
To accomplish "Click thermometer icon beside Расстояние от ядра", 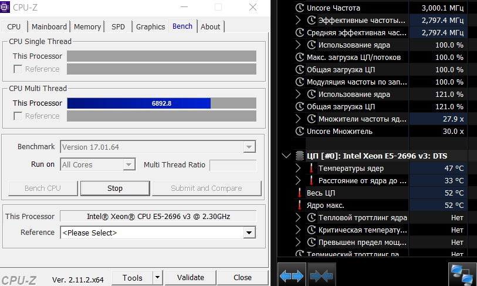I will [x=311, y=181].
